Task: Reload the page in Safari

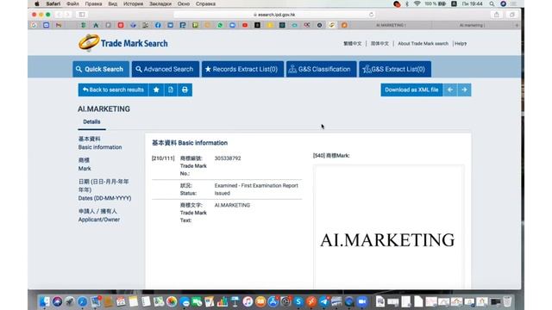Action: pos(371,15)
